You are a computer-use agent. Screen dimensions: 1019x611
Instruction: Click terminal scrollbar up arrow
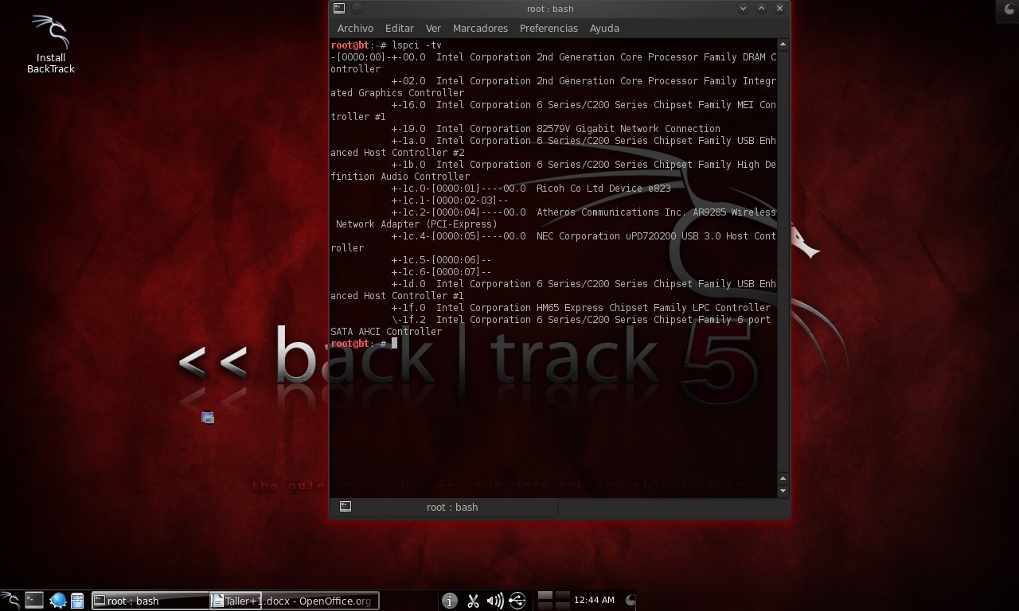point(783,45)
